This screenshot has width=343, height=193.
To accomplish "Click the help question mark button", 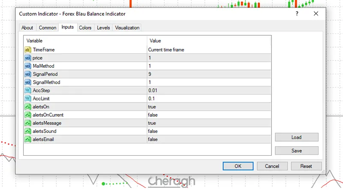I will (297, 14).
